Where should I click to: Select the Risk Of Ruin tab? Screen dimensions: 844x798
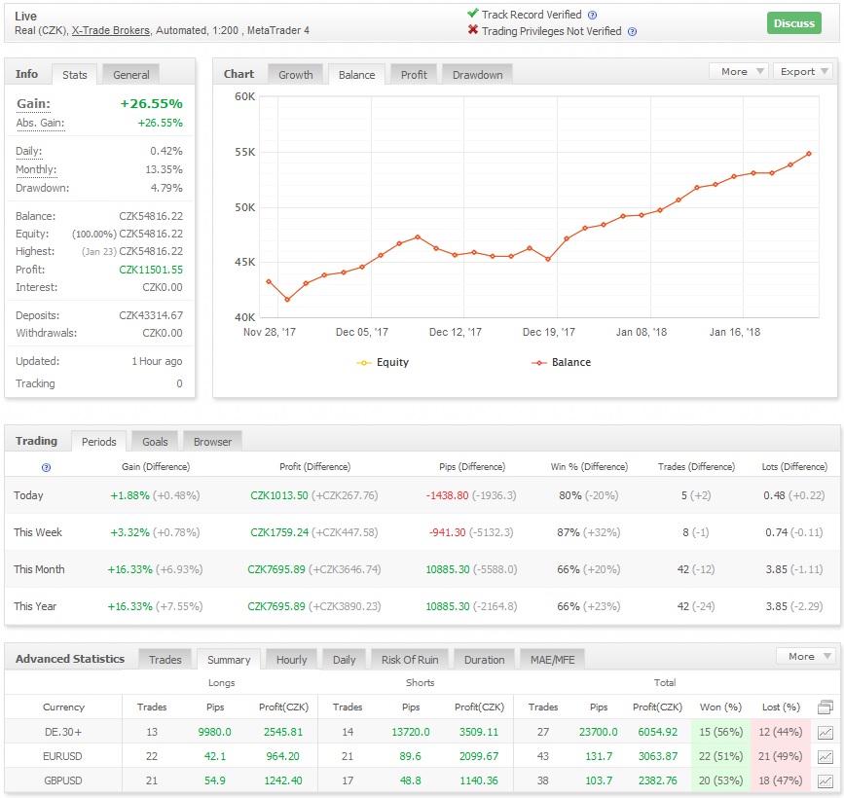pos(409,660)
